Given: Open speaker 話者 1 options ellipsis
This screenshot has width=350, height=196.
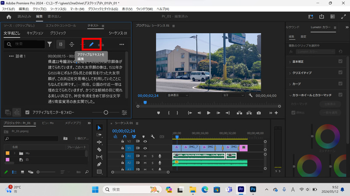Looking at the screenshot, I should 11,56.
